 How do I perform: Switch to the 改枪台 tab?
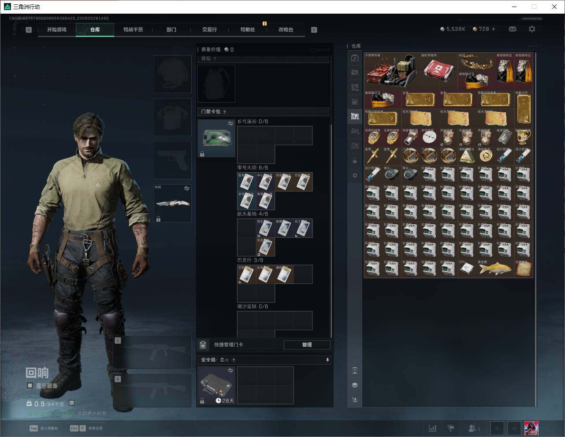click(x=286, y=30)
